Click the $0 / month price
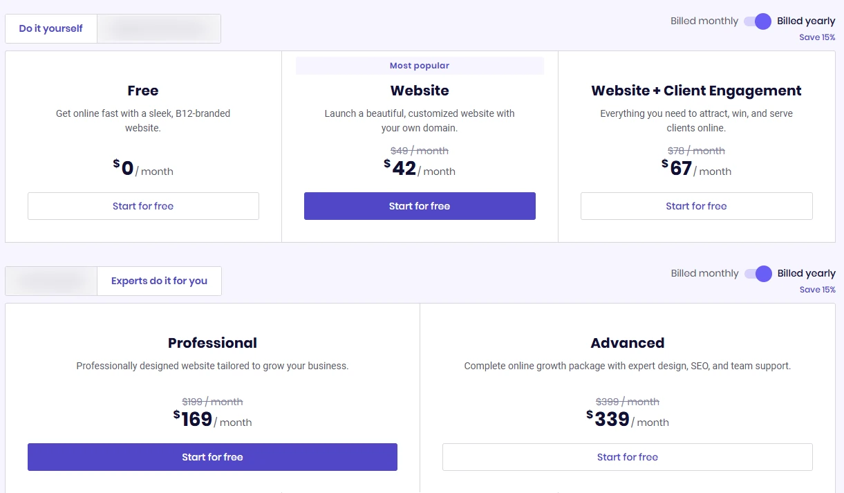The height and width of the screenshot is (493, 844). pos(143,168)
